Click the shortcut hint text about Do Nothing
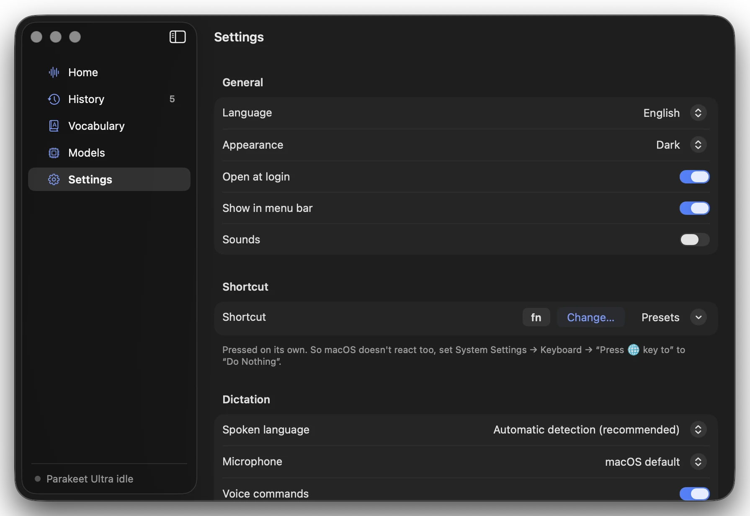 click(454, 356)
